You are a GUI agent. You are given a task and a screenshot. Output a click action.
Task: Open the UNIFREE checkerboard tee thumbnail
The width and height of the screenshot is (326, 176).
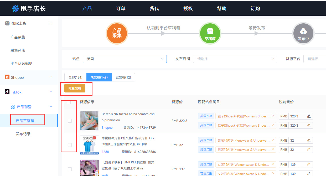click(89, 168)
